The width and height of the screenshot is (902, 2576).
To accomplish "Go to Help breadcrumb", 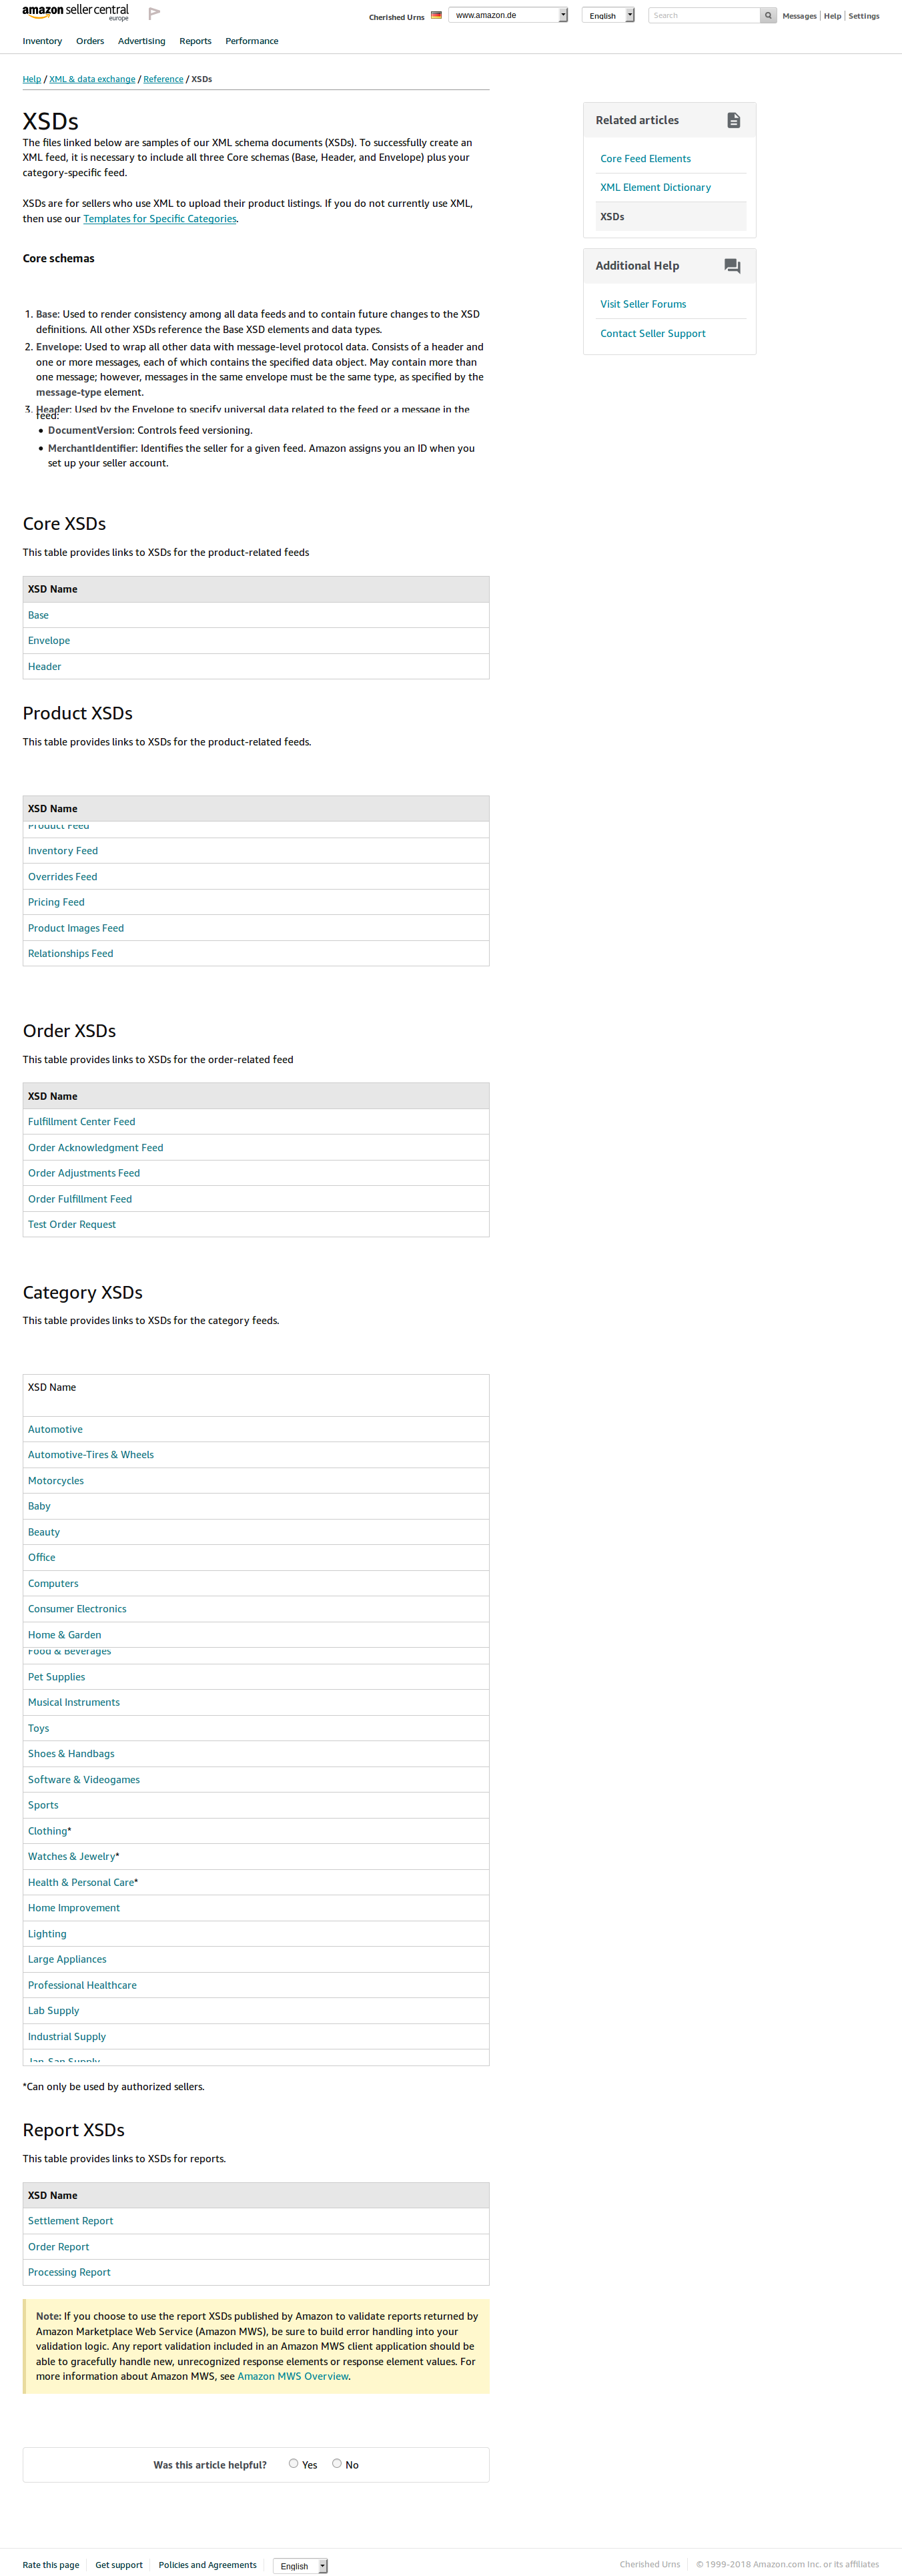I will [32, 79].
